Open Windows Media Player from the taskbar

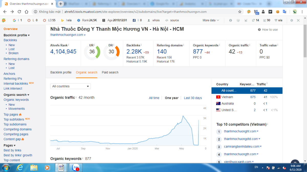pos(47,168)
